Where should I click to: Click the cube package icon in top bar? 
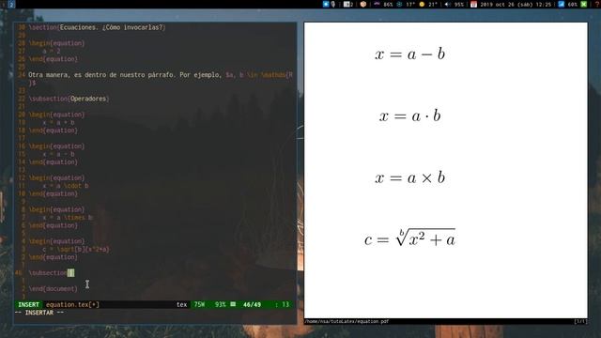[363, 4]
